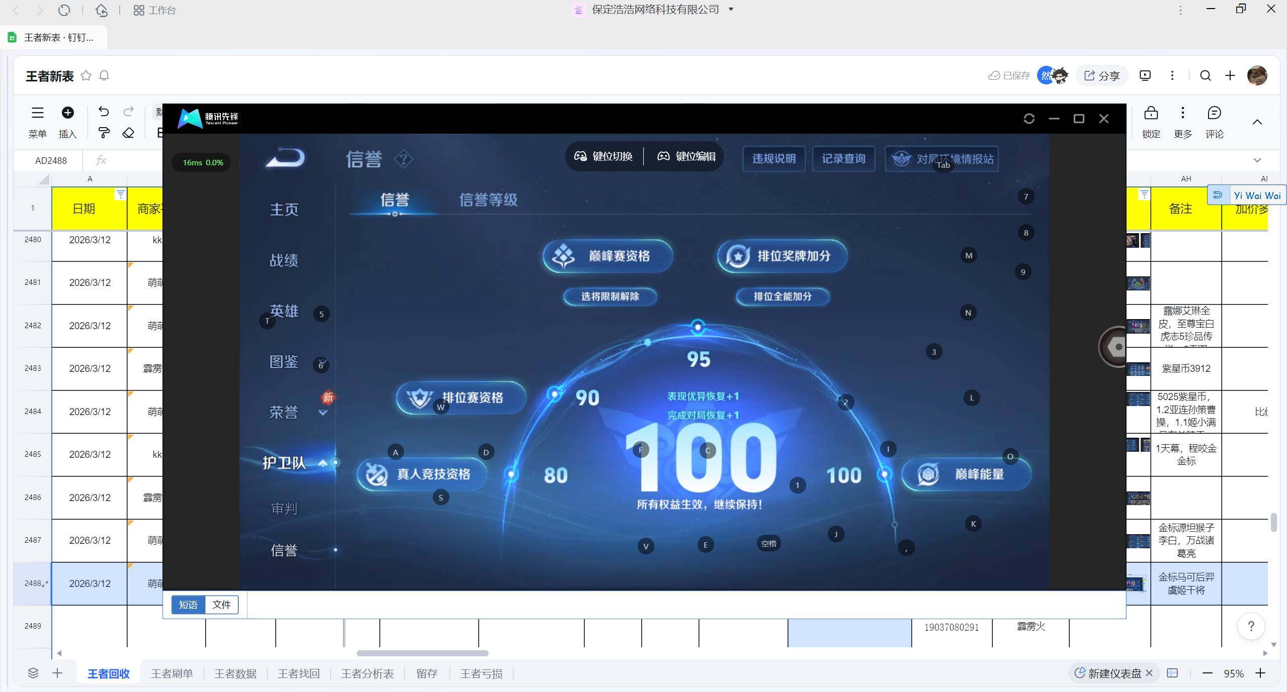Collapse the toolbar with the chevron

[1257, 122]
